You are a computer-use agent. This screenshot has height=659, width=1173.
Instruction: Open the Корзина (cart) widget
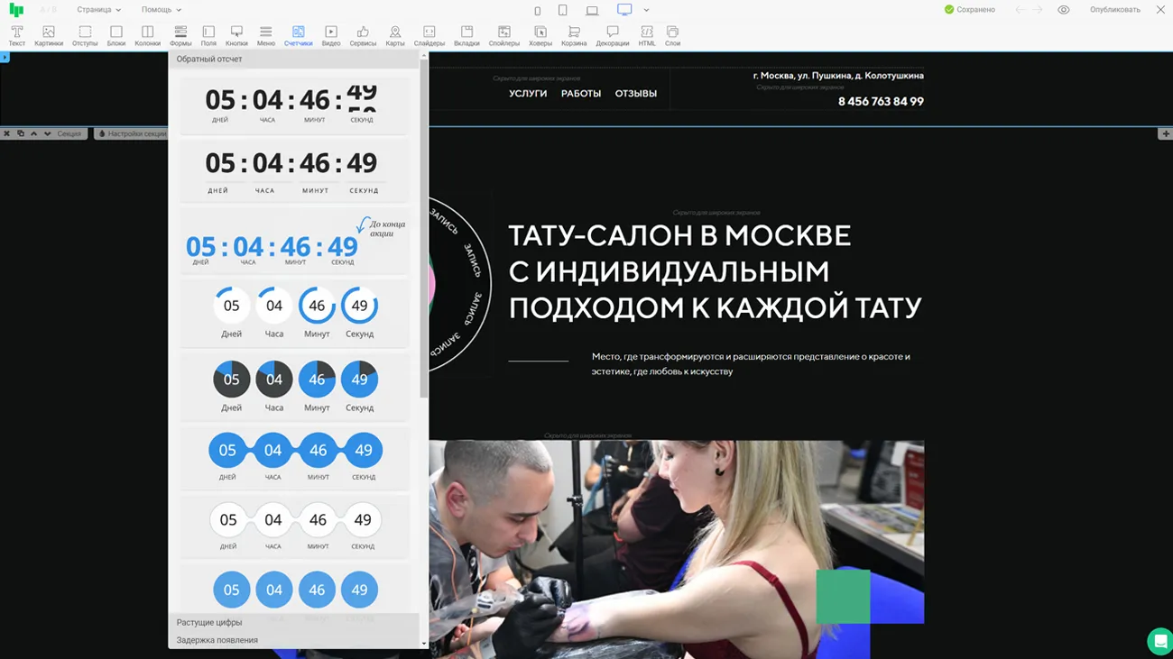pos(574,35)
